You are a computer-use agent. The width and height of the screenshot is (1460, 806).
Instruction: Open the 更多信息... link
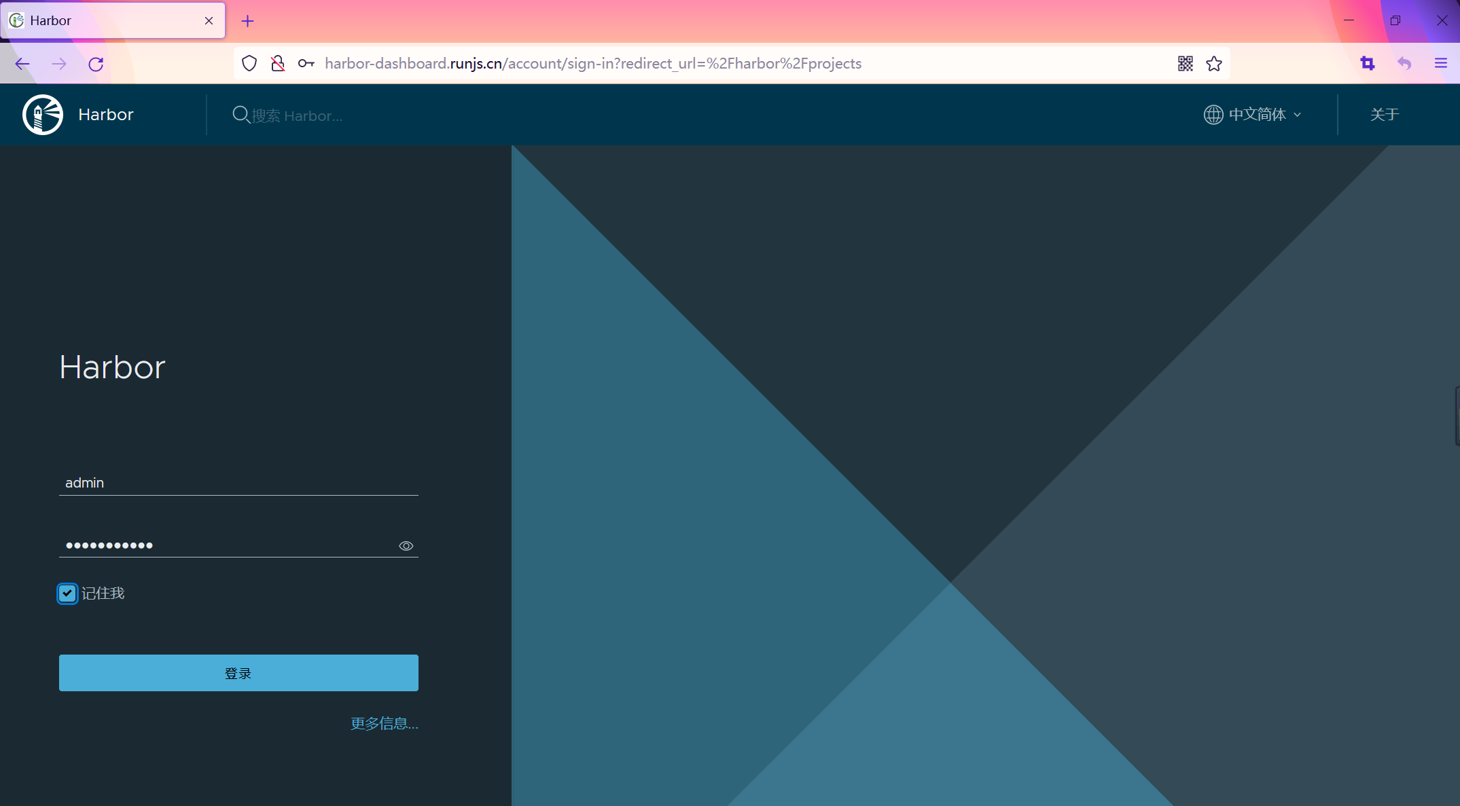[384, 724]
